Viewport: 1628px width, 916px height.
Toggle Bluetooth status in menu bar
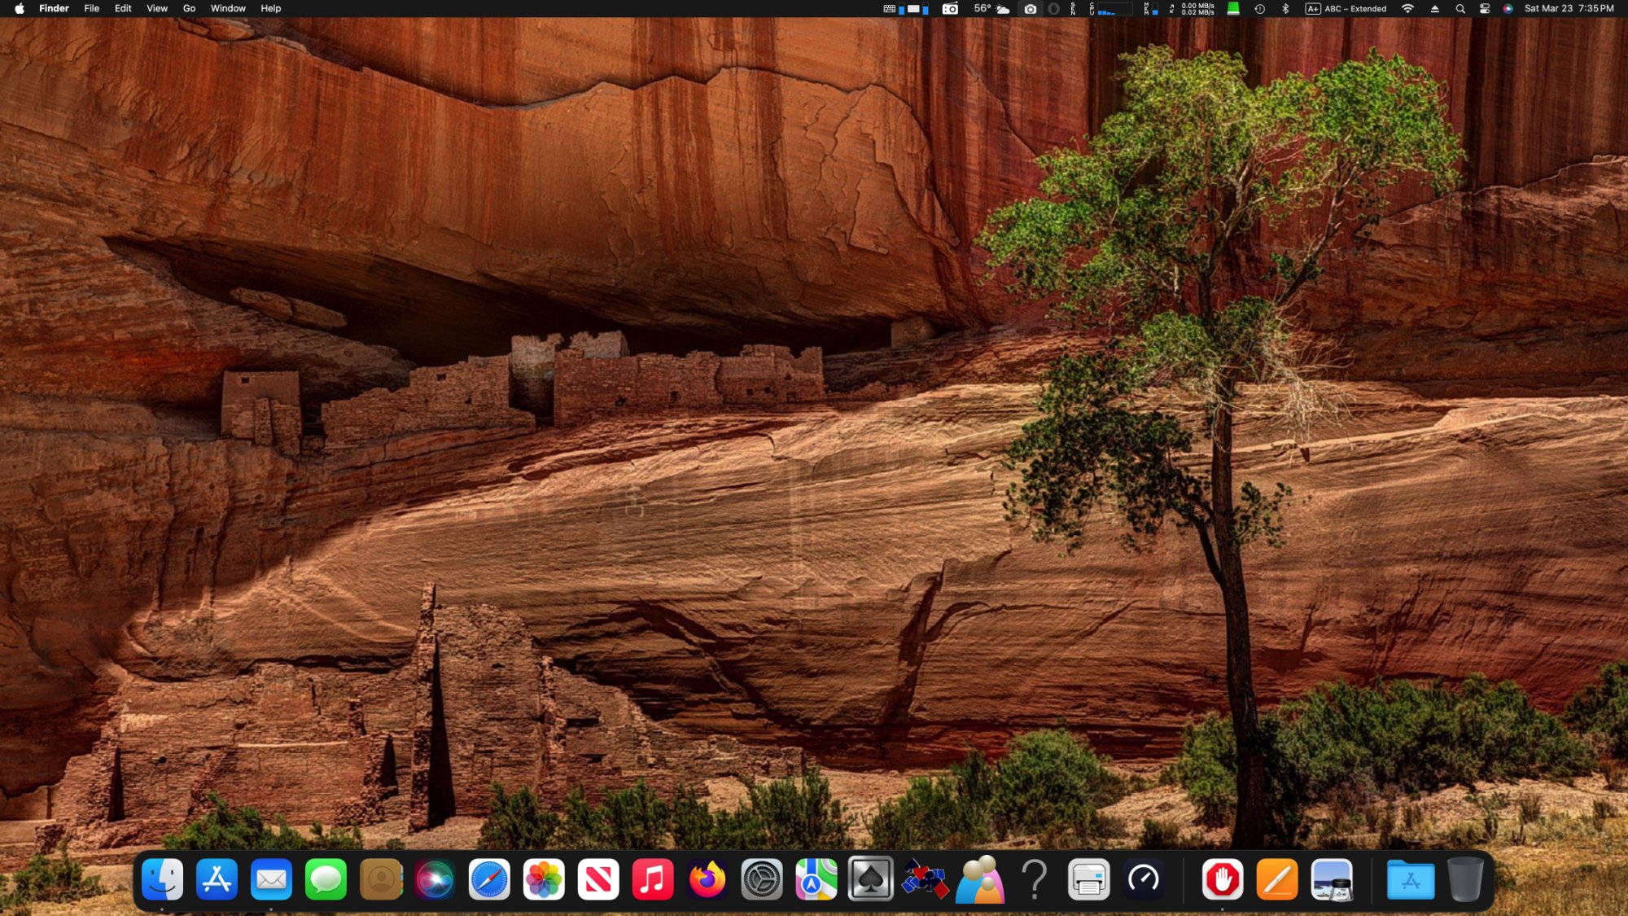tap(1285, 8)
